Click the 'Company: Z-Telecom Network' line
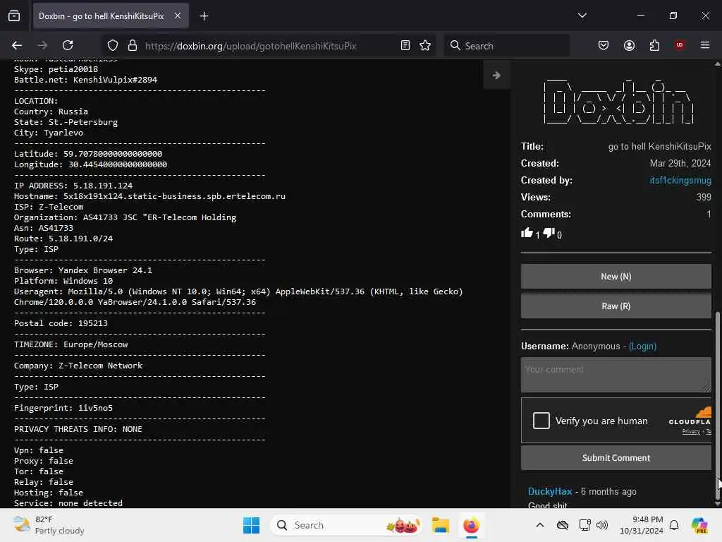The height and width of the screenshot is (542, 722). pos(78,366)
